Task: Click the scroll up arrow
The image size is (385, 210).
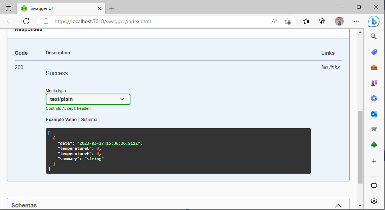Action: (360, 32)
